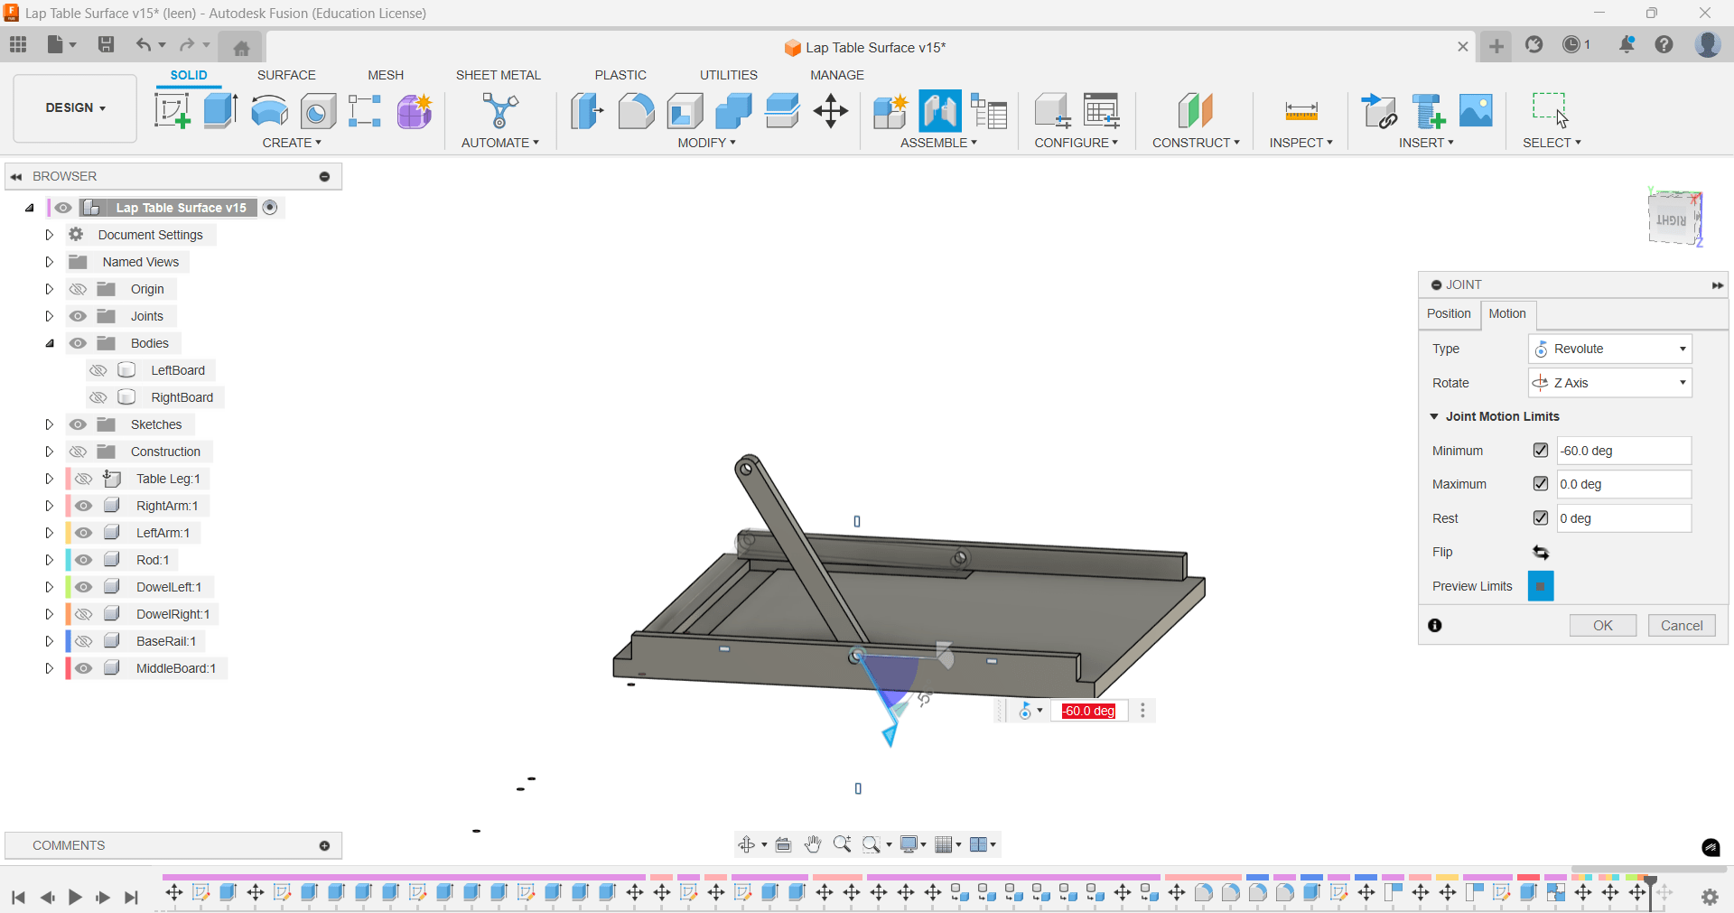Viewport: 1734px width, 913px height.
Task: Click Cancel in the Joint dialog
Action: click(x=1681, y=625)
